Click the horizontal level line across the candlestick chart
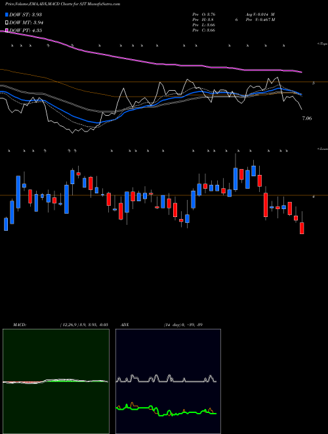The width and height of the screenshot is (328, 434). [x=164, y=195]
